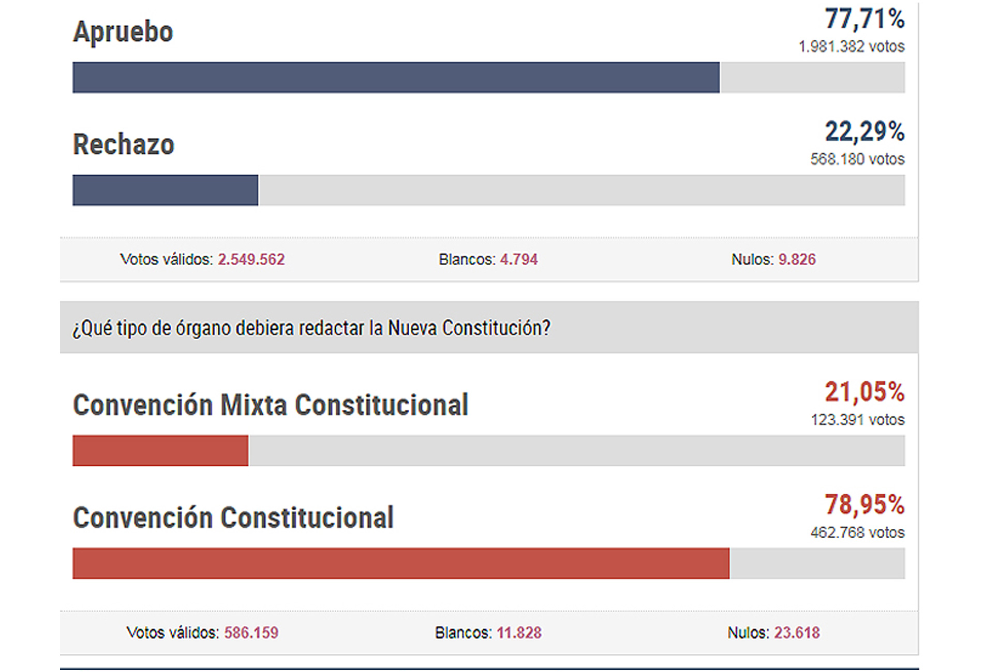Click valid votes total 2.549.562
The image size is (983, 672).
pyautogui.click(x=251, y=259)
